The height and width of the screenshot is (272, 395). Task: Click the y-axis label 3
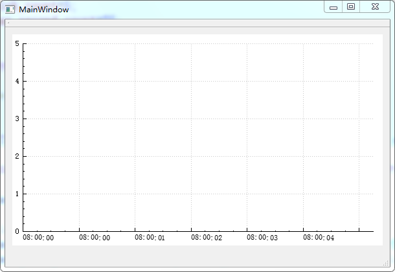point(17,119)
